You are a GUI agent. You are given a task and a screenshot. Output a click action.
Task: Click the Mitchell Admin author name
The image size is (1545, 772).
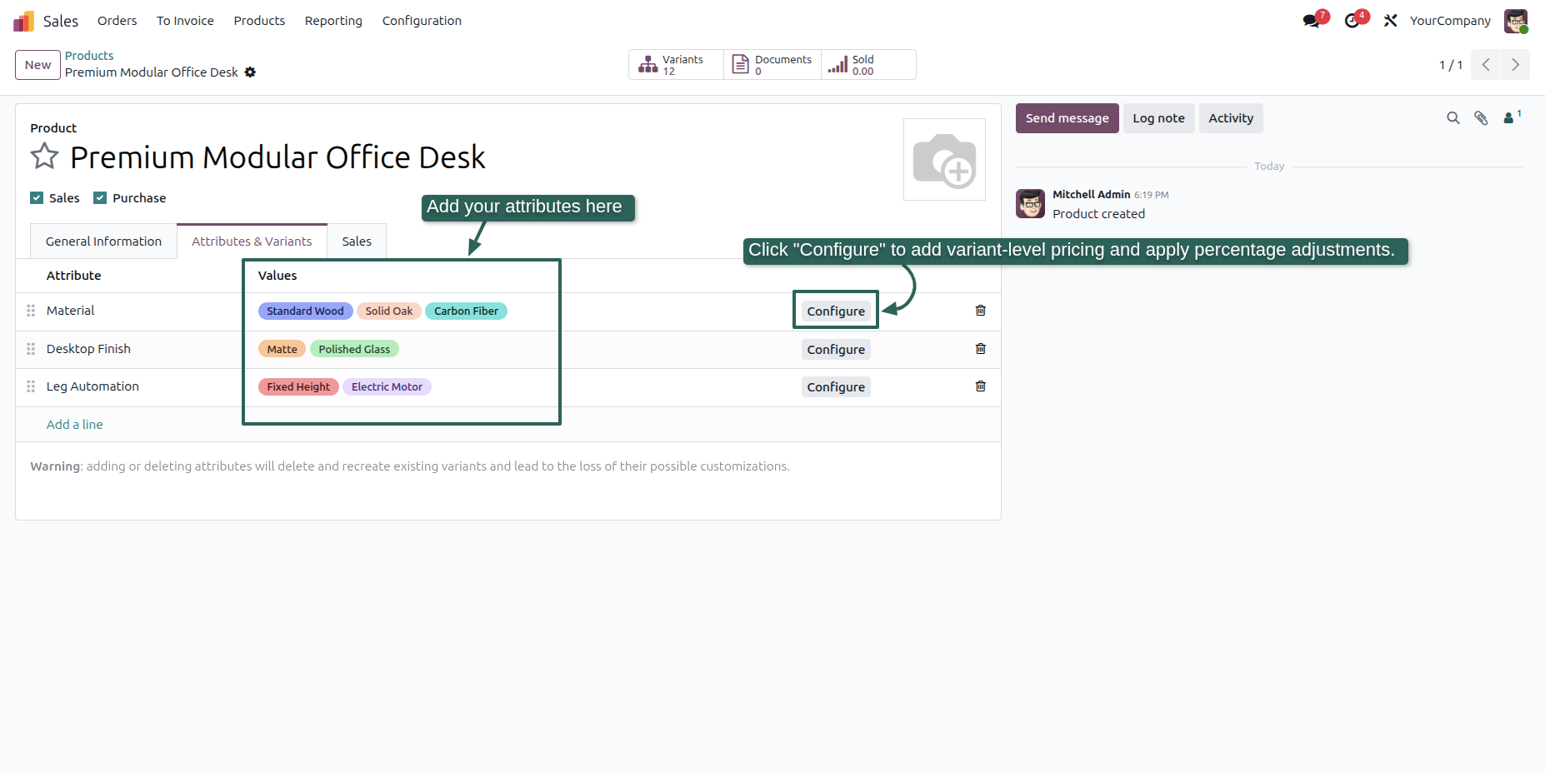click(x=1091, y=195)
